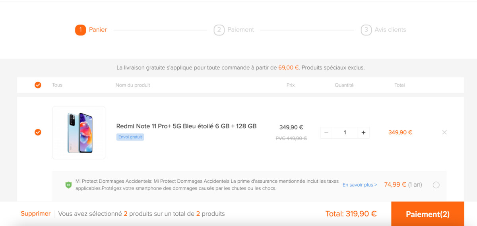The width and height of the screenshot is (477, 226).
Task: Remove Redmi Note 11 Pro+ with the X icon
Action: (444, 132)
